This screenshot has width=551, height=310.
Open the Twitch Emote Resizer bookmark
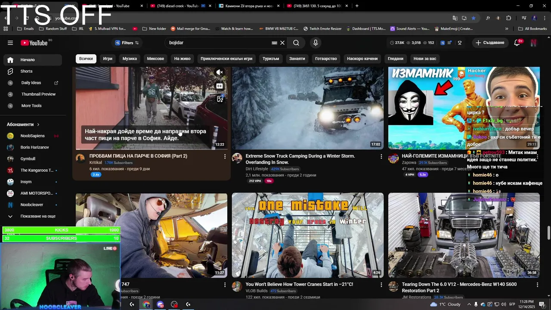(322, 28)
